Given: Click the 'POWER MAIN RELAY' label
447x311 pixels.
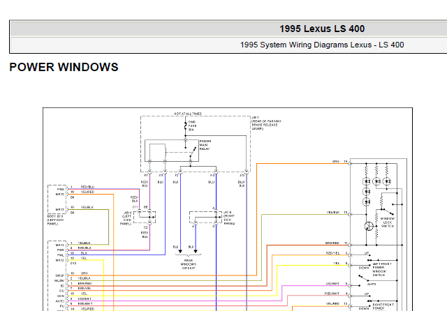Looking at the screenshot, I should pyautogui.click(x=205, y=145).
